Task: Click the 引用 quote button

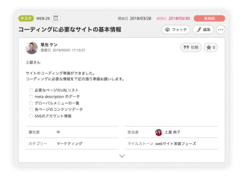Action: click(x=191, y=47)
